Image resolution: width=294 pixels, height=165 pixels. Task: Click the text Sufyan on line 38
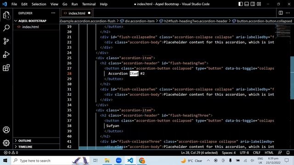coord(113,126)
